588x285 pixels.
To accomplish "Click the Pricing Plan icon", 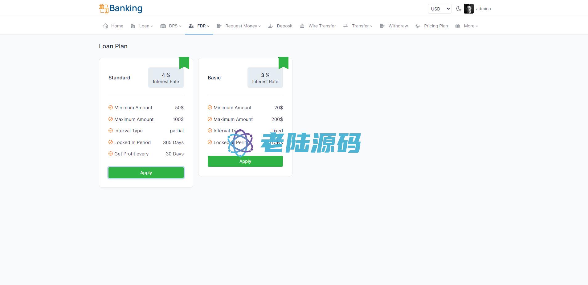I will pos(418,26).
